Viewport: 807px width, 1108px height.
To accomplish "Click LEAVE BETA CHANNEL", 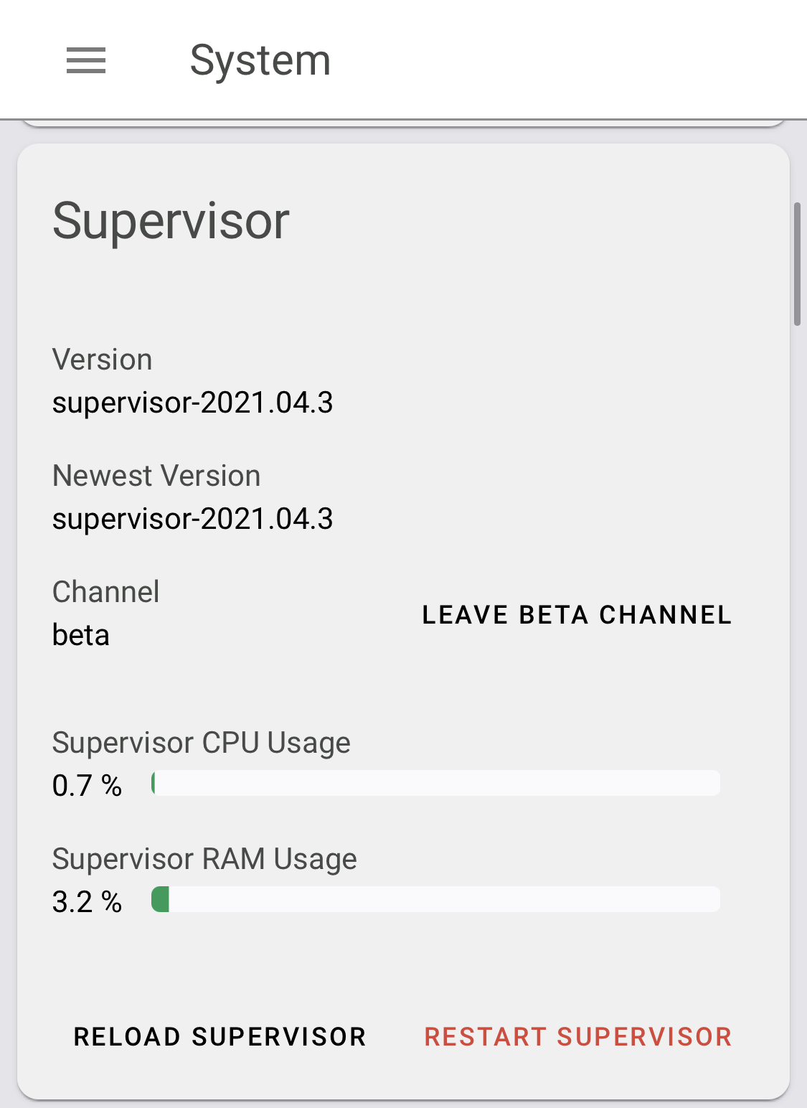I will [576, 614].
